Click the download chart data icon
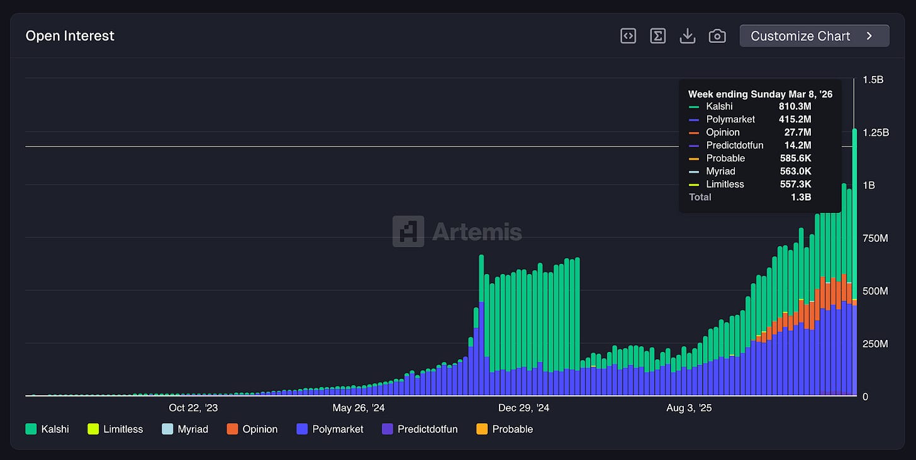This screenshot has height=460, width=916. point(688,36)
